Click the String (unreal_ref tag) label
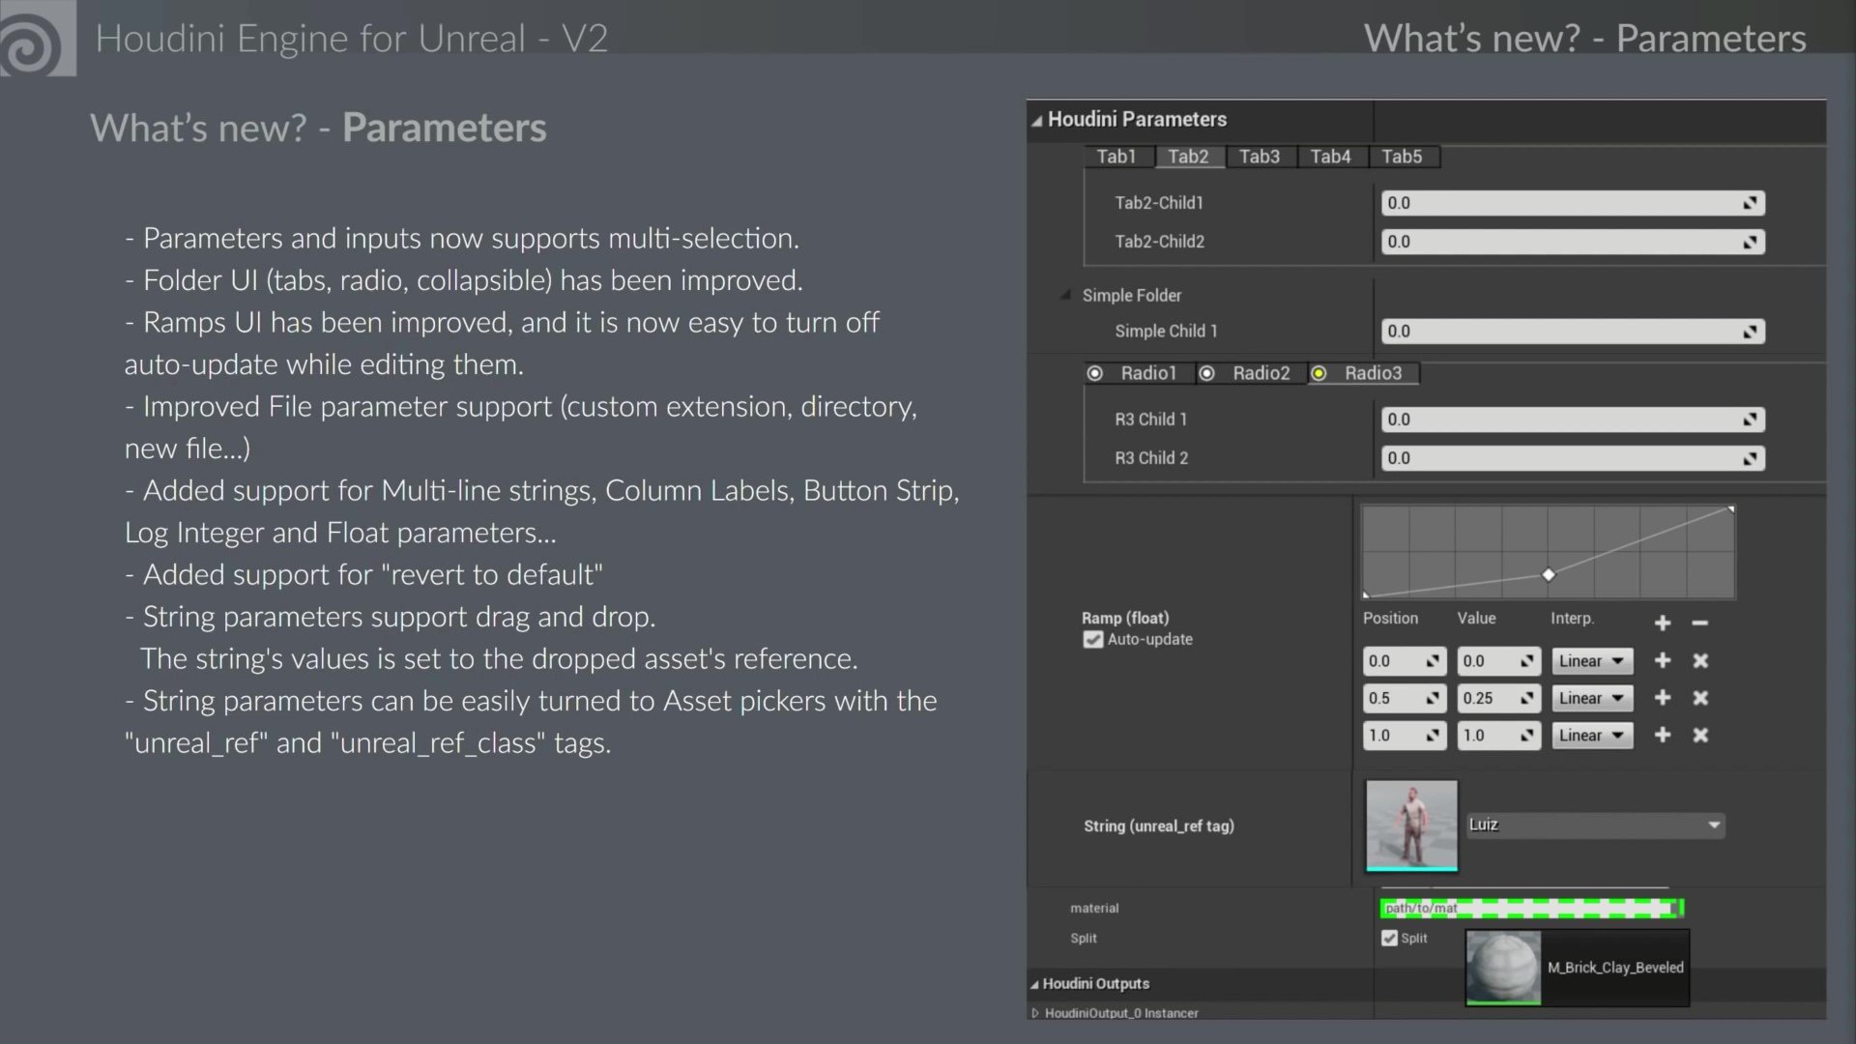The width and height of the screenshot is (1856, 1044). pos(1159,826)
